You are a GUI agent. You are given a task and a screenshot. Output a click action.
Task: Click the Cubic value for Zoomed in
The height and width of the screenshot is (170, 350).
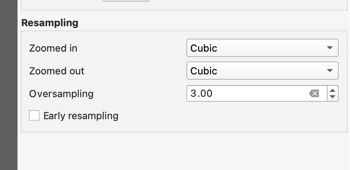[x=204, y=48]
